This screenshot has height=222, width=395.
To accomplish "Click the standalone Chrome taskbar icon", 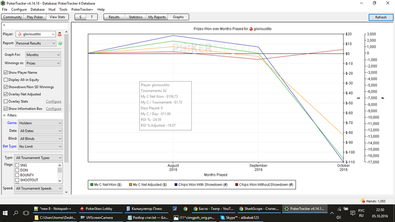I will (x=186, y=208).
